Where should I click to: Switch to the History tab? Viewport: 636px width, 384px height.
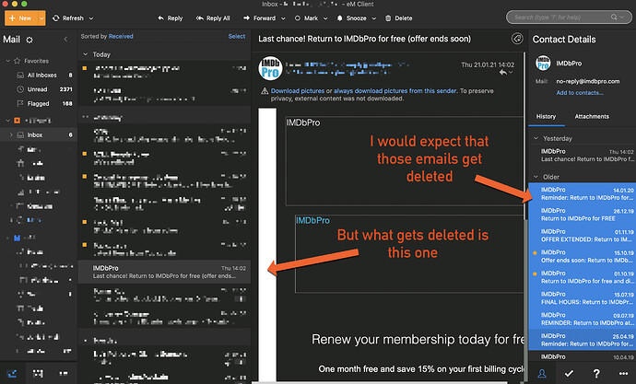[x=546, y=117]
